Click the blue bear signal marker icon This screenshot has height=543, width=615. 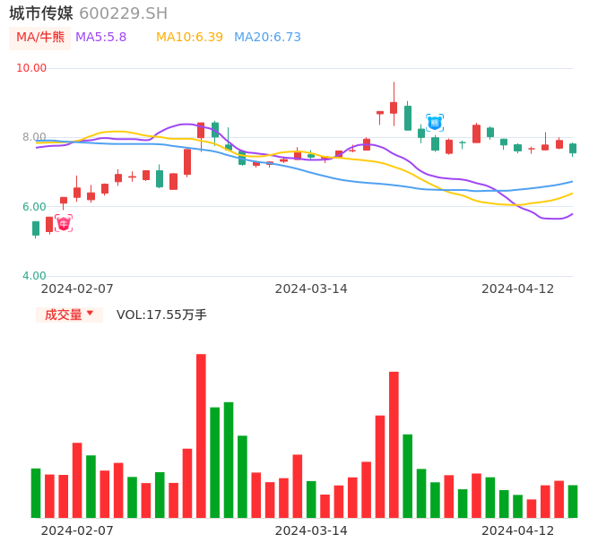coord(435,123)
